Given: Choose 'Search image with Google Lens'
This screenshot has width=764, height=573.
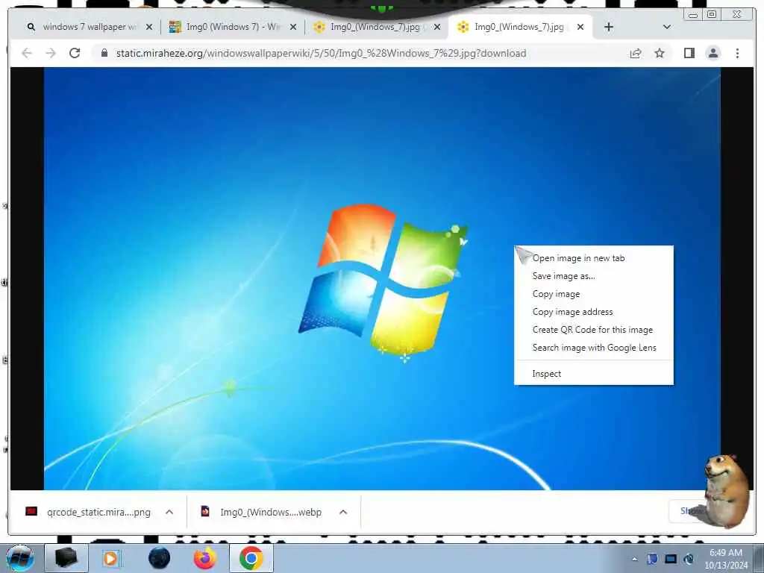Looking at the screenshot, I should (x=593, y=348).
